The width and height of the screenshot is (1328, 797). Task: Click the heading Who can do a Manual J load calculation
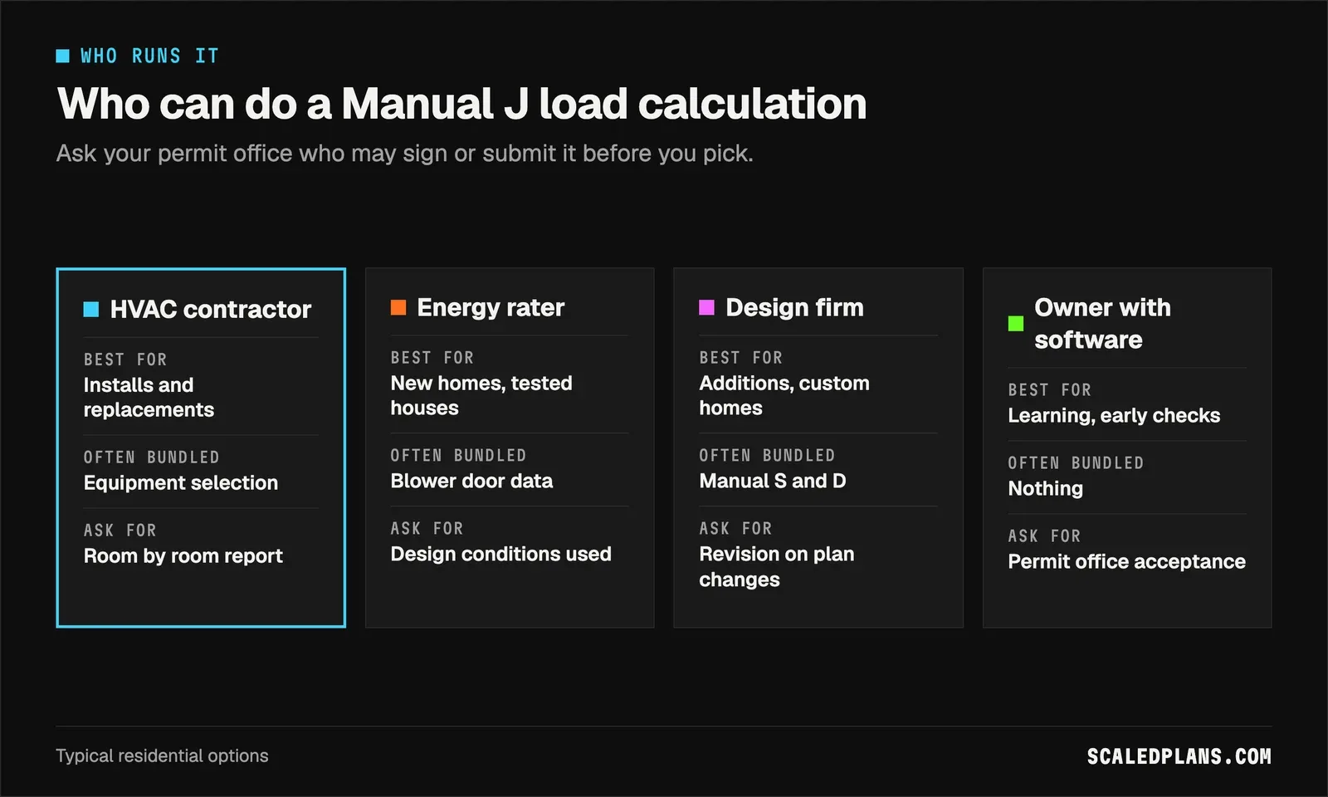point(462,104)
